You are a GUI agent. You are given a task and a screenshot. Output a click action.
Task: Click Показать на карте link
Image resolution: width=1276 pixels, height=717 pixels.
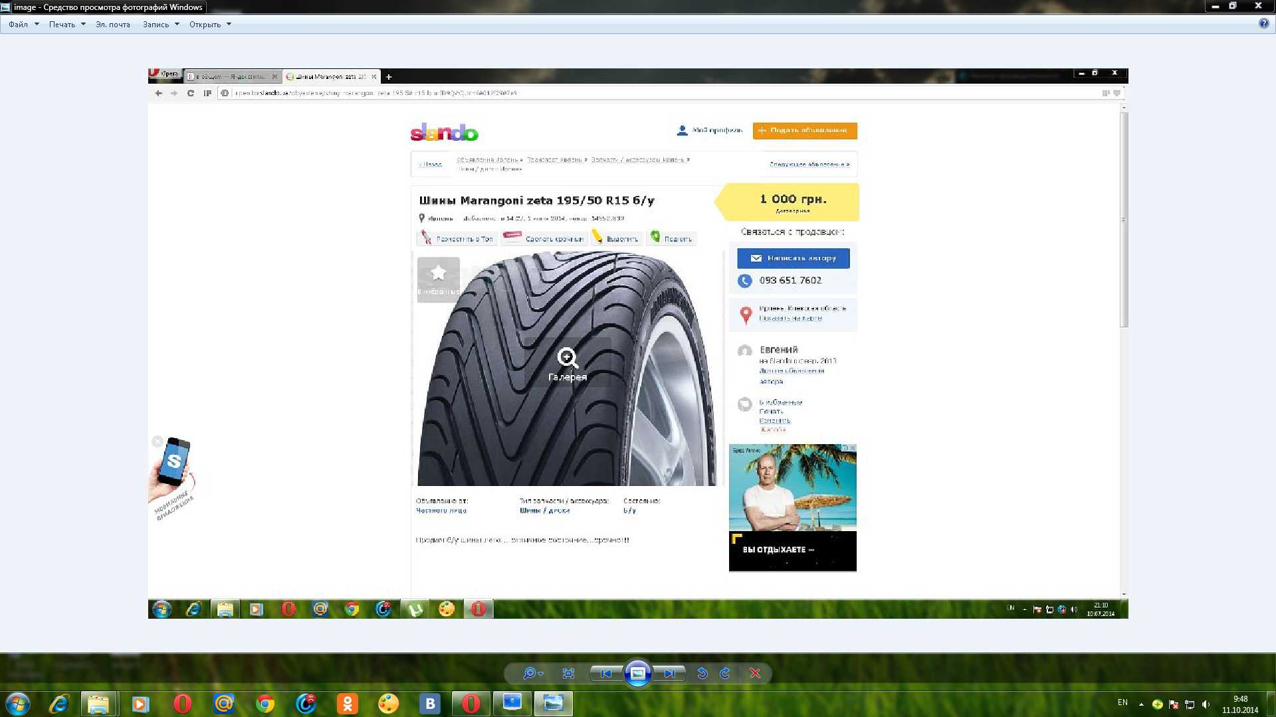[790, 319]
